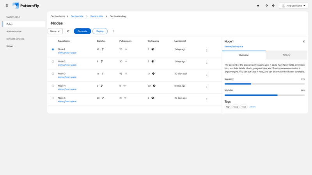Click the pull request code icon for Node 1

[126, 49]
